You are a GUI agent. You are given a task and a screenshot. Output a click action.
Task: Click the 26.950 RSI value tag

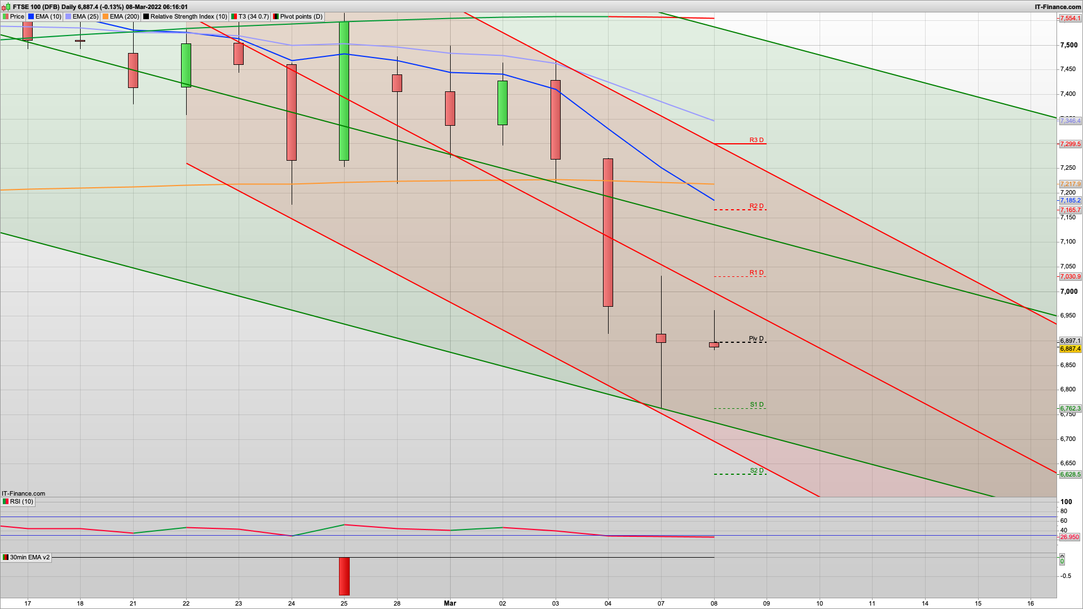1069,537
